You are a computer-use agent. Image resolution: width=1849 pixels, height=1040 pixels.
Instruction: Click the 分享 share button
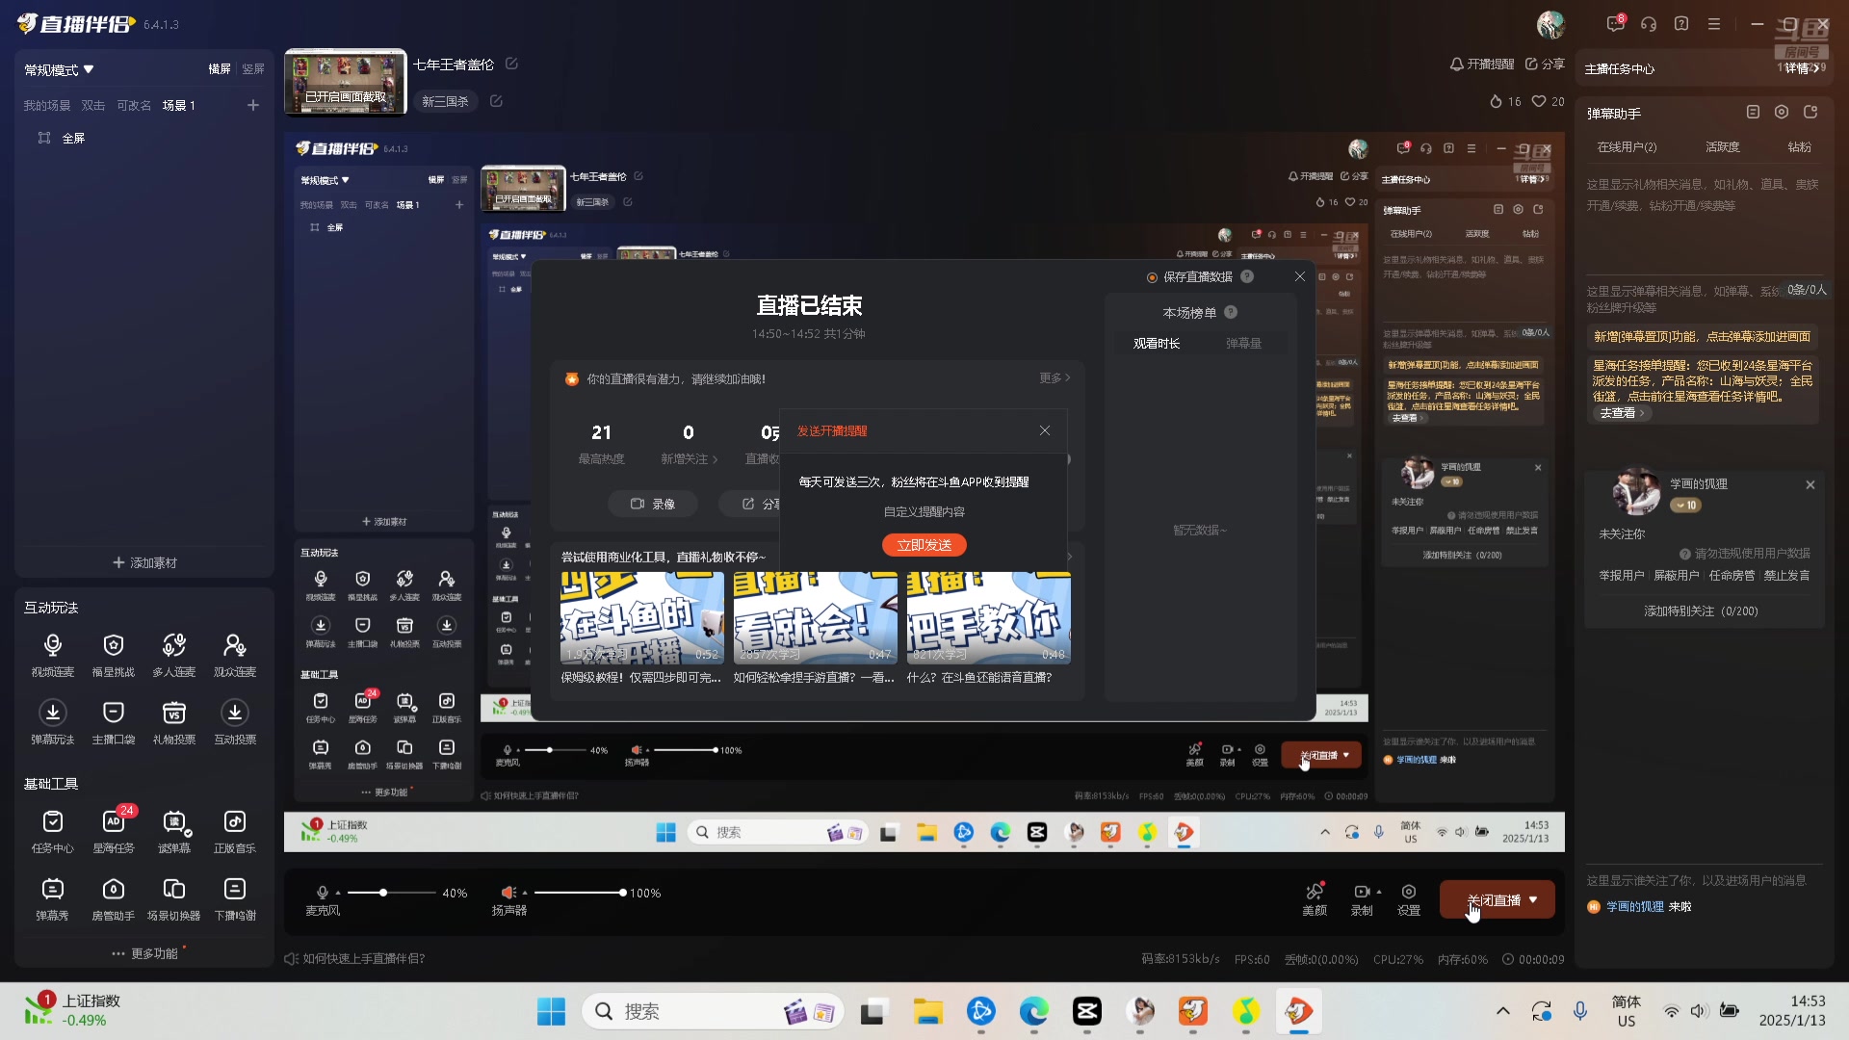pos(1545,64)
